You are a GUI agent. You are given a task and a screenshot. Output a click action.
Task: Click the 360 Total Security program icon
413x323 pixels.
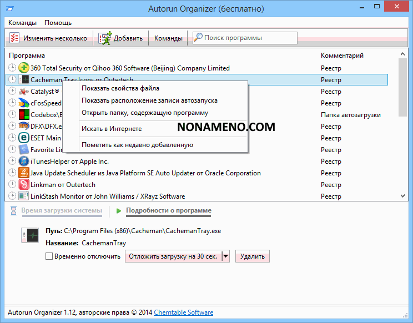[x=24, y=68]
